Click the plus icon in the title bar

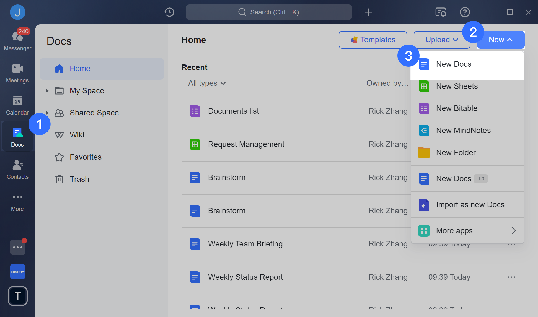[x=368, y=12]
